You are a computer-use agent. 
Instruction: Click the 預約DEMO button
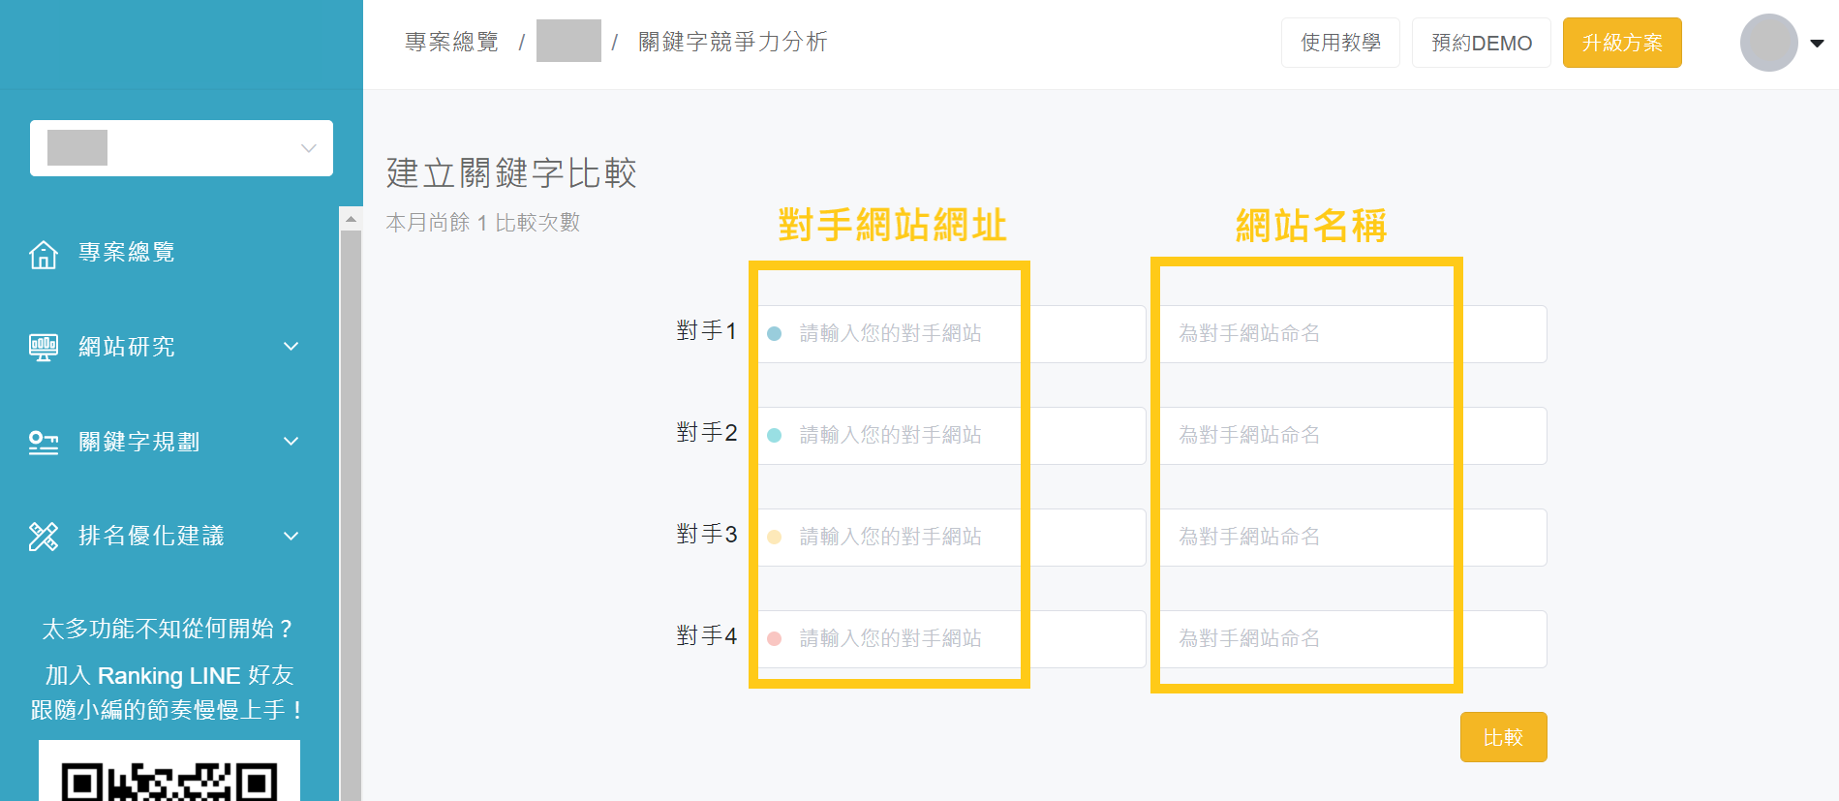[x=1481, y=43]
